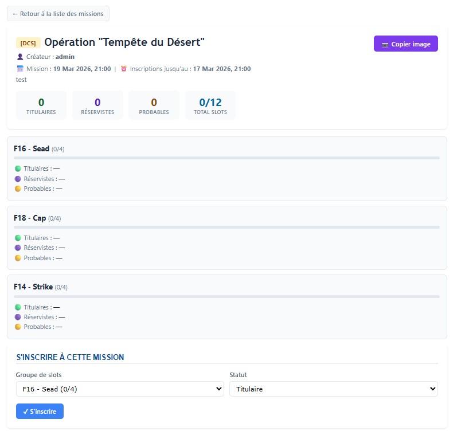
Task: Click the description text test
Action: click(x=21, y=80)
